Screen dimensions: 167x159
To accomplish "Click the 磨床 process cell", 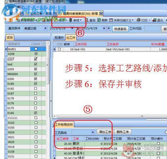I will 78,143.
